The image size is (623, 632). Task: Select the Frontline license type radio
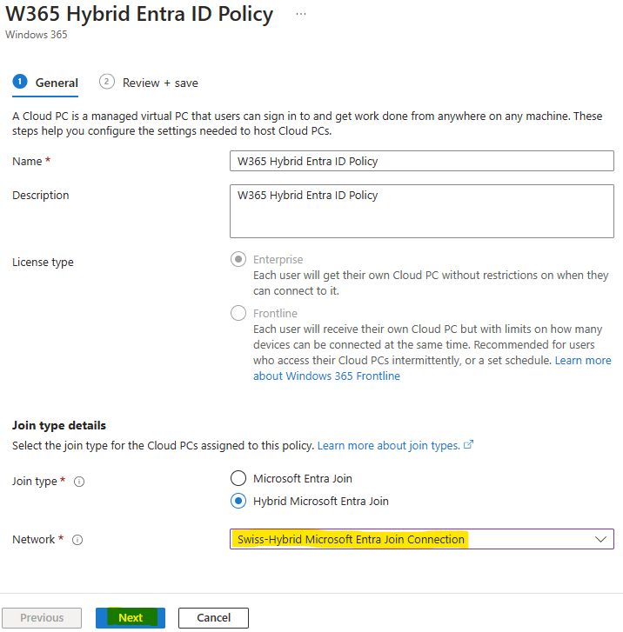click(x=238, y=313)
